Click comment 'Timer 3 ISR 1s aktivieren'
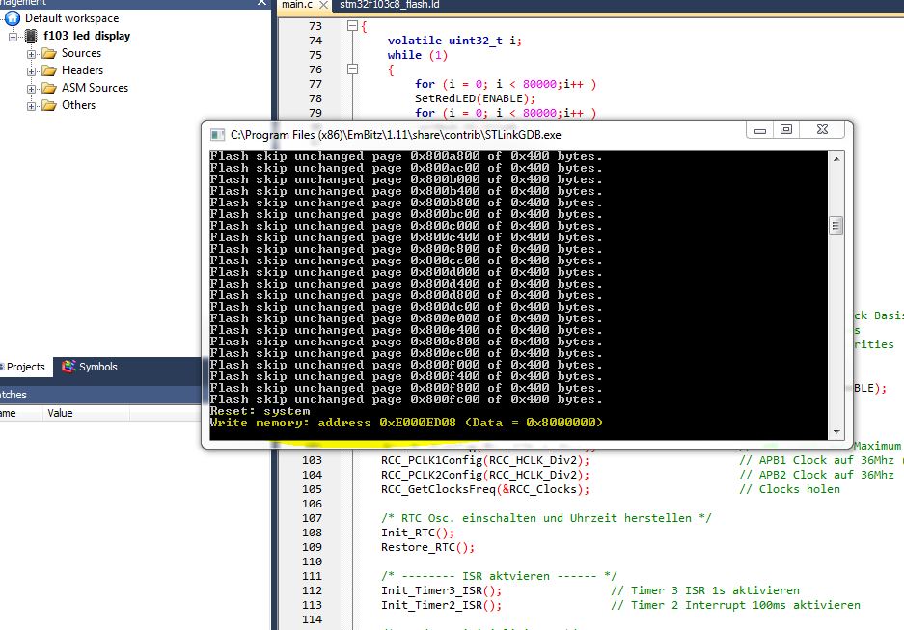Screen dimensions: 904x630 coord(705,590)
